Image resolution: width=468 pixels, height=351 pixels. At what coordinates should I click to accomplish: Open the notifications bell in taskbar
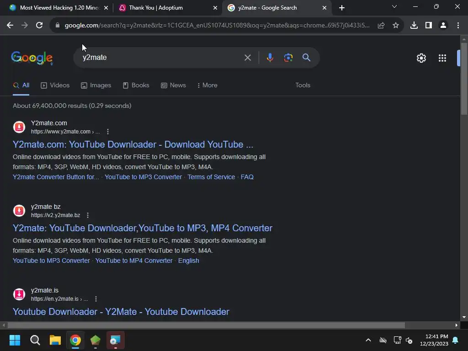coord(455,340)
